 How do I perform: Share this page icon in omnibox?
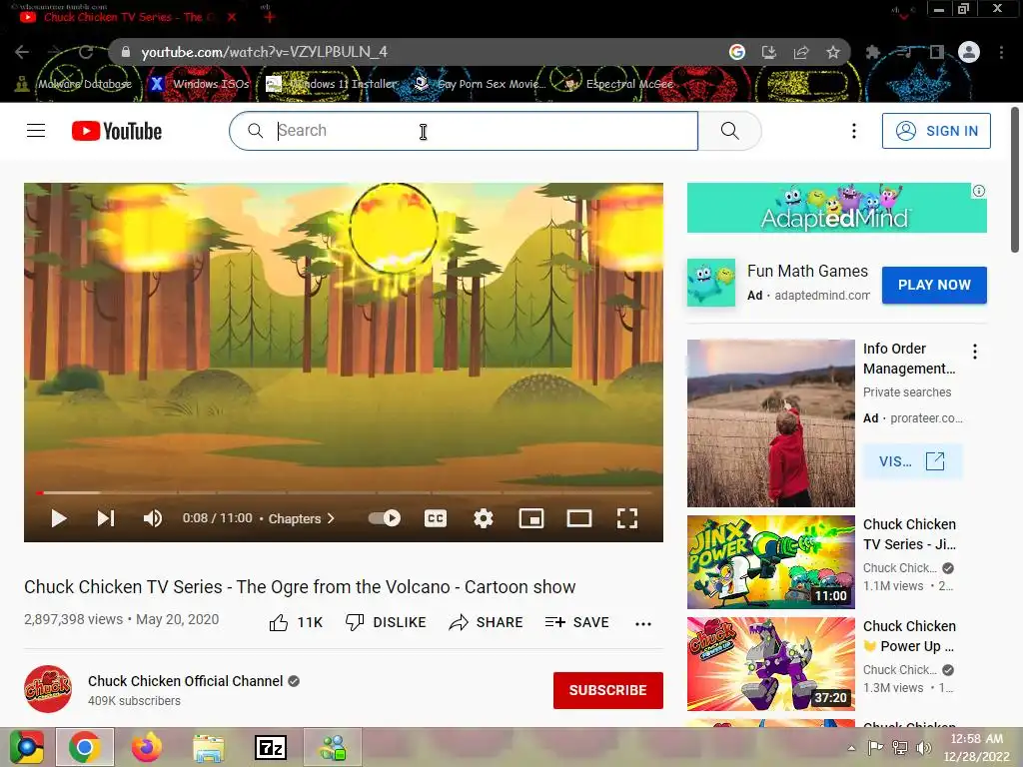[x=801, y=52]
